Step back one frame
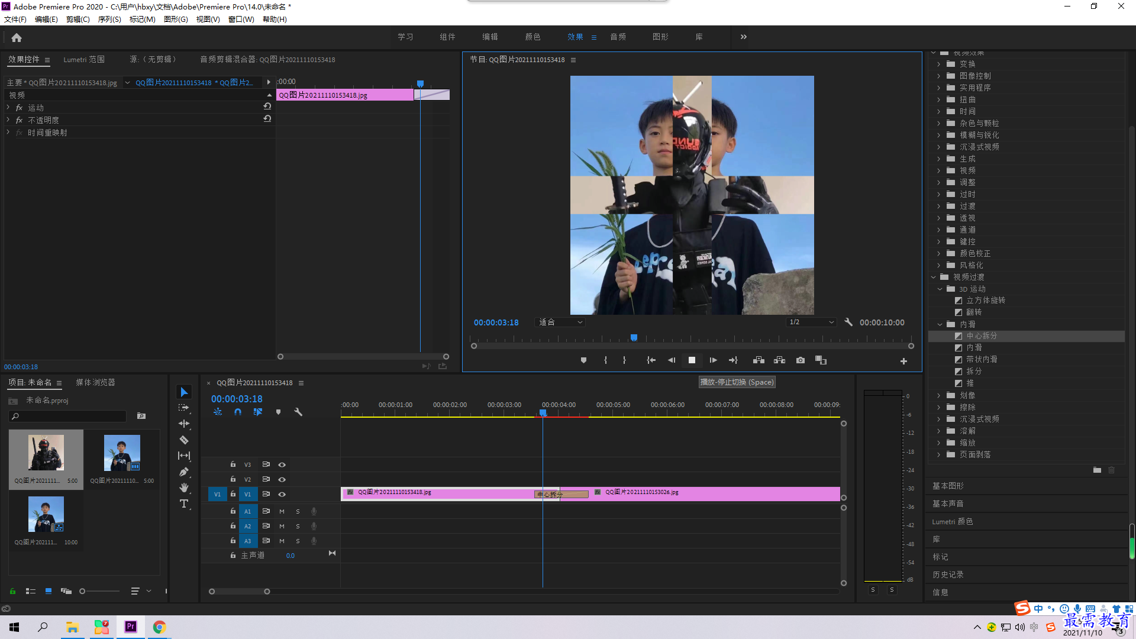The image size is (1136, 639). coord(672,360)
